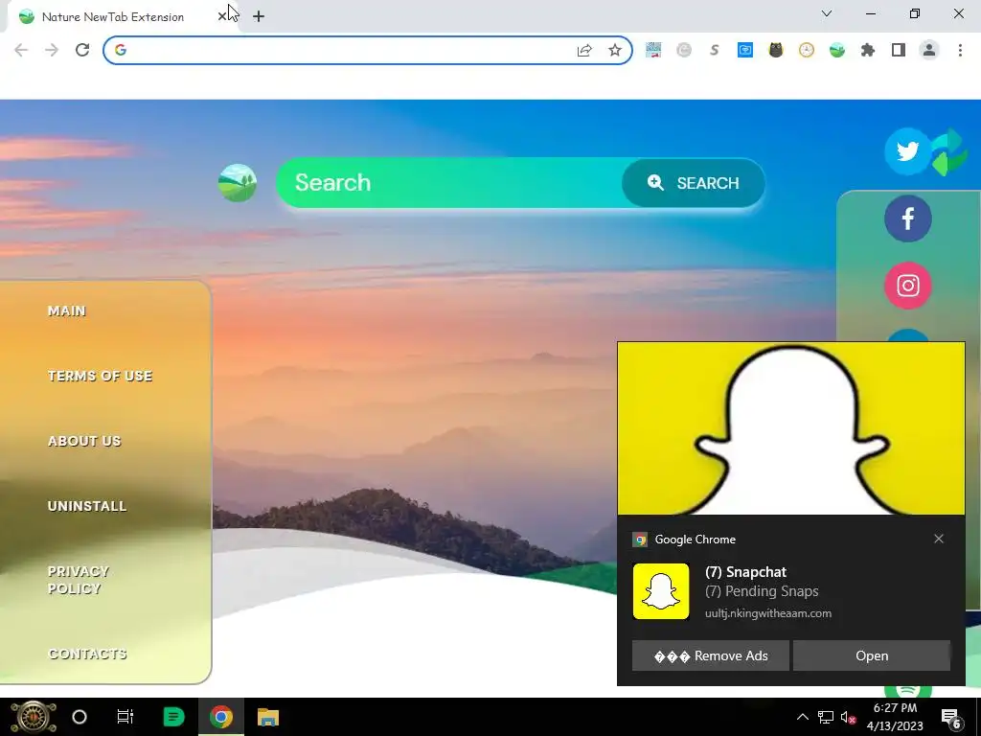
Task: Open the PRIVACY POLICY link
Action: coord(79,580)
